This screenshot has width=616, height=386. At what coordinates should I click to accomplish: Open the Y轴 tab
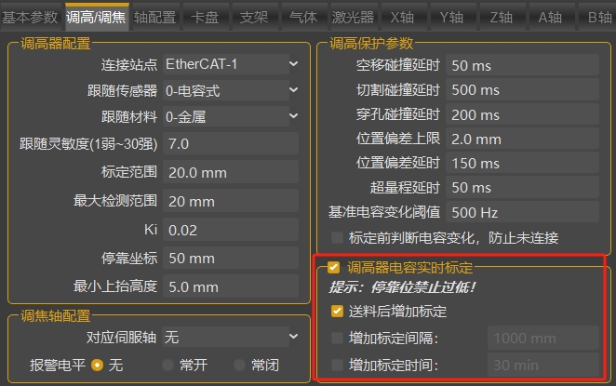pos(452,17)
